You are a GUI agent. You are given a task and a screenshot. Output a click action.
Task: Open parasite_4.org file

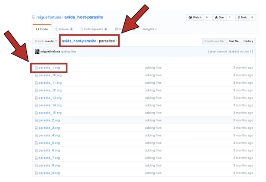coord(49,135)
